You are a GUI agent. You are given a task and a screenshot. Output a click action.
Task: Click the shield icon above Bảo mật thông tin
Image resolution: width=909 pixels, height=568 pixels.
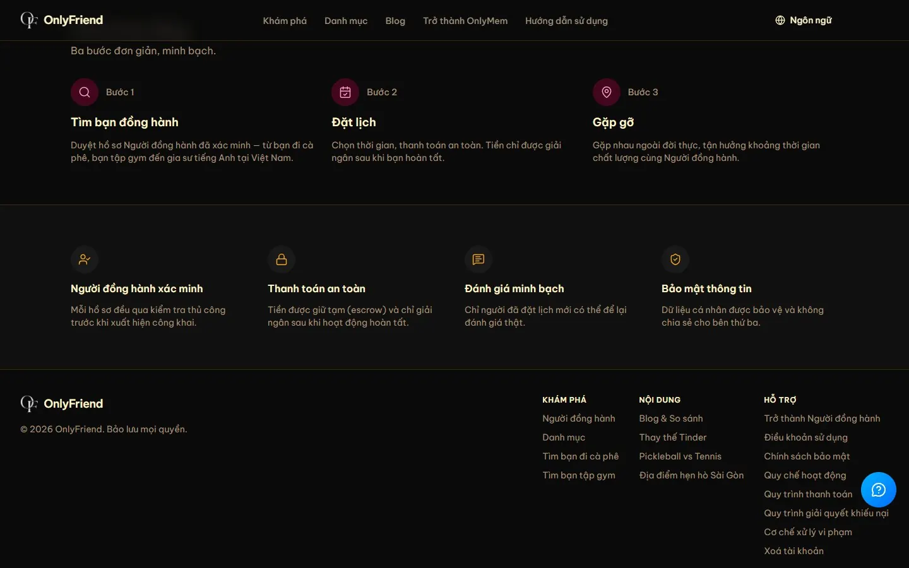[675, 259]
